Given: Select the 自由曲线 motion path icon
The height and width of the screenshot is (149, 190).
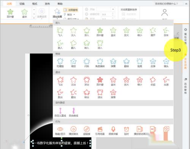Looking at the screenshot, I should coord(73,112).
